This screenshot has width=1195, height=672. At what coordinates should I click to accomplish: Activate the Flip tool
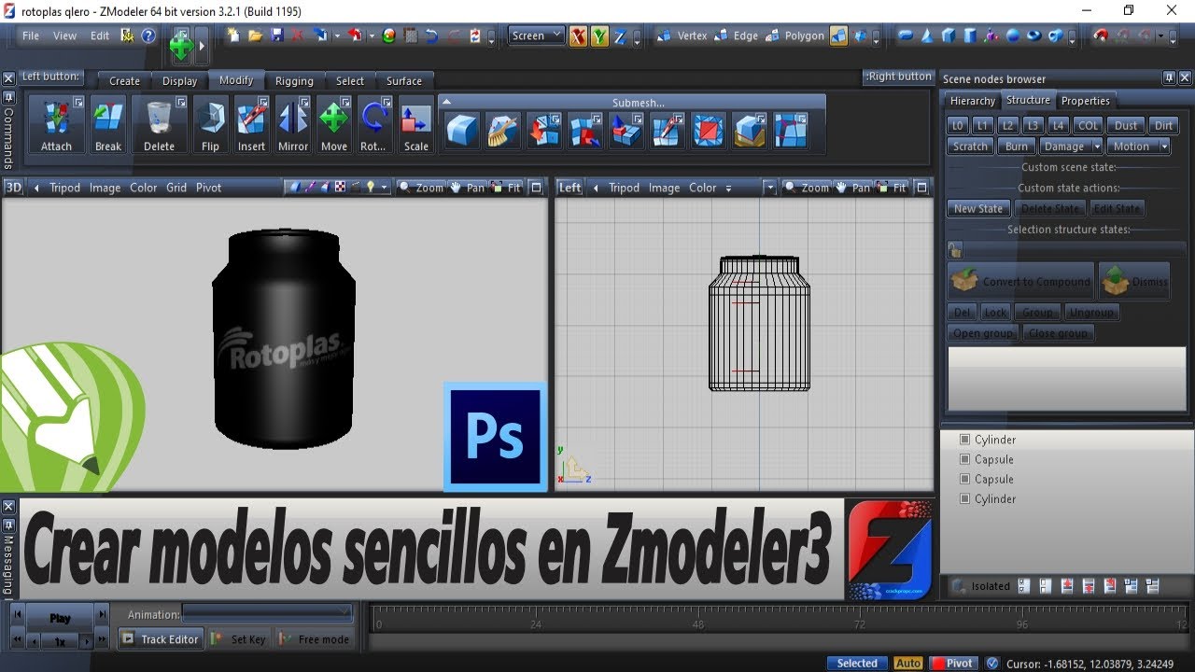(x=210, y=125)
